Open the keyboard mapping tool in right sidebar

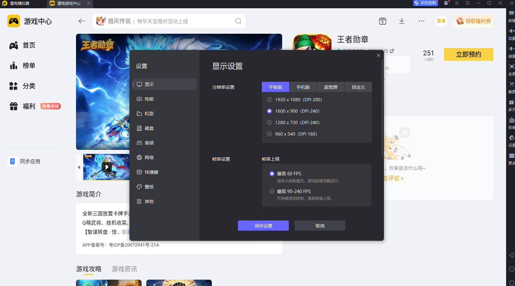click(x=512, y=13)
